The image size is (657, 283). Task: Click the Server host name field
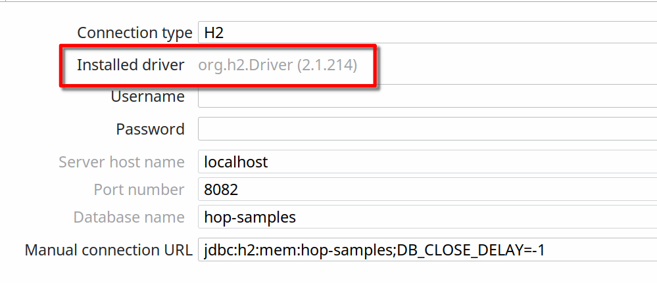pyautogui.click(x=427, y=162)
